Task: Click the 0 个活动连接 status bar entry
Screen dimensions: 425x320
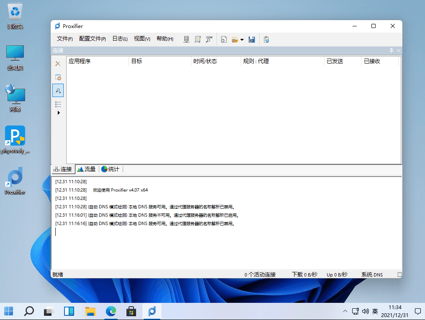Action: coord(260,274)
